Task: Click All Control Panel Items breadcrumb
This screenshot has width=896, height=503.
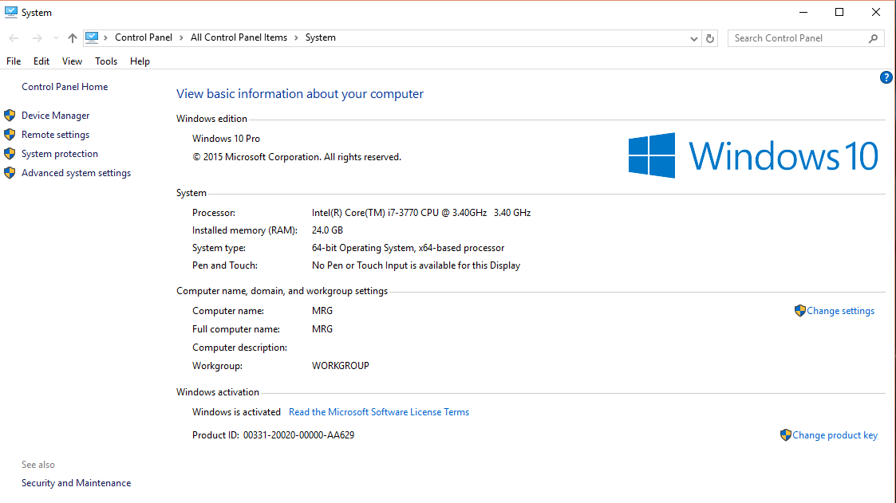Action: pyautogui.click(x=239, y=37)
